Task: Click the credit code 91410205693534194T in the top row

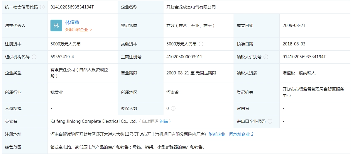Action: pos(72,7)
